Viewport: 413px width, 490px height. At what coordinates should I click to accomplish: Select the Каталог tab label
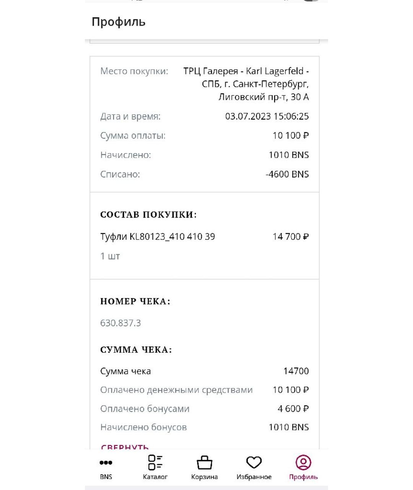[155, 477]
